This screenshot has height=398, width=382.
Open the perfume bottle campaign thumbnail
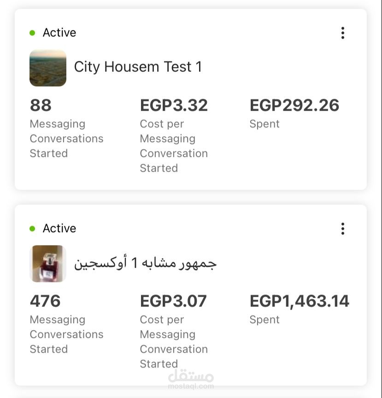tap(48, 264)
